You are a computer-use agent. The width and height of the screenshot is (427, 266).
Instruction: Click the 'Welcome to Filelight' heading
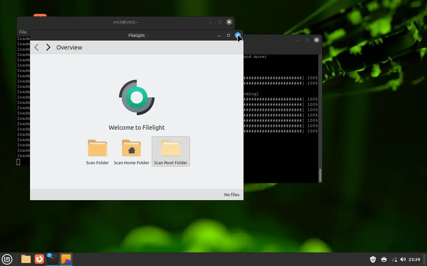[137, 127]
